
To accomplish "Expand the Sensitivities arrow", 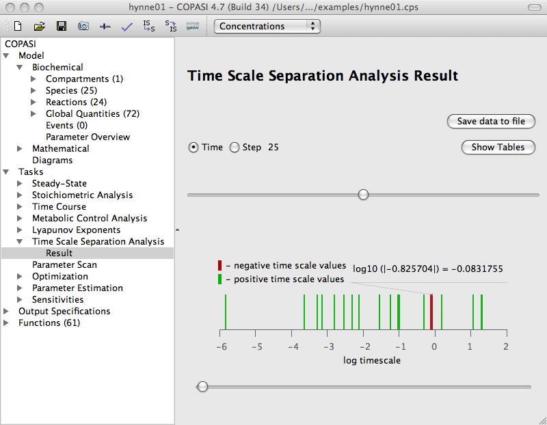I will pyautogui.click(x=20, y=299).
